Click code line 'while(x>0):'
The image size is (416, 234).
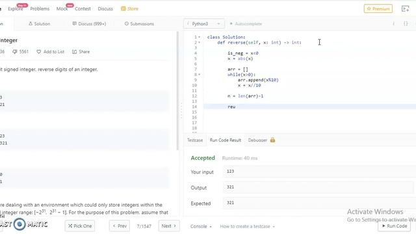click(x=241, y=75)
